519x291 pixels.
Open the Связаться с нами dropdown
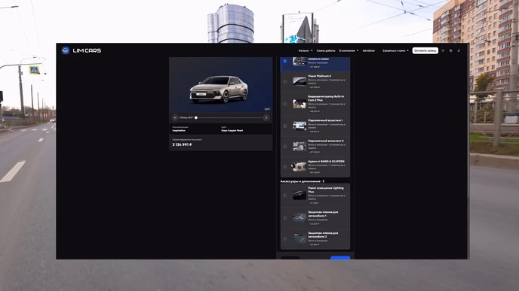click(x=395, y=50)
